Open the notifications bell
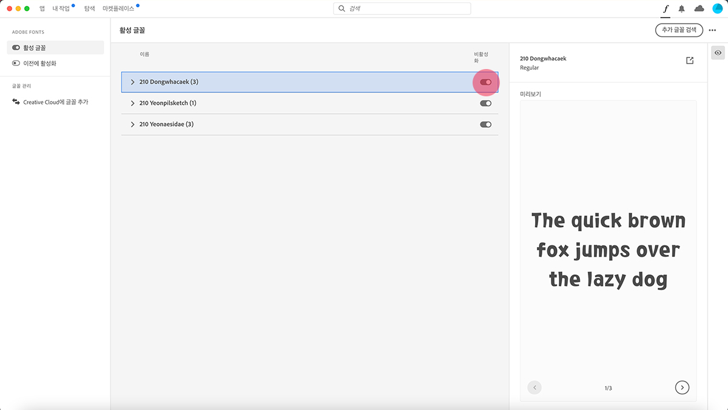 [682, 8]
